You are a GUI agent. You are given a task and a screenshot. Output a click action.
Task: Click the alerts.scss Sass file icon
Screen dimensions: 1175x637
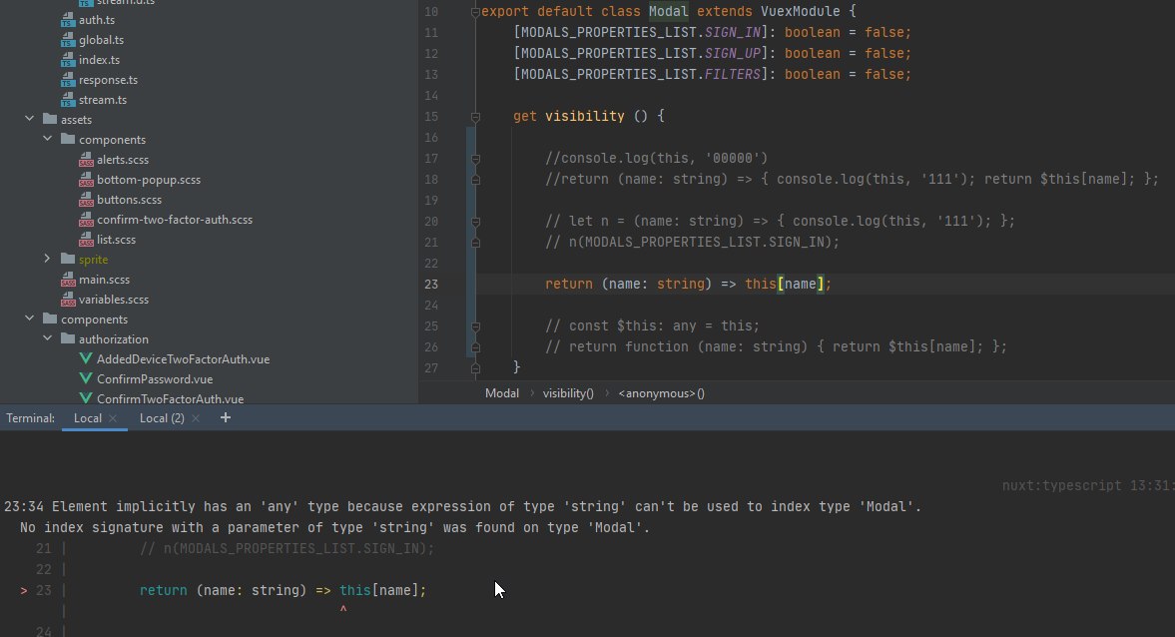coord(86,160)
